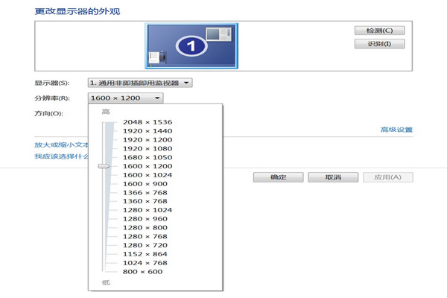
Task: Click the 识别(I) identify button
Action: 379,44
